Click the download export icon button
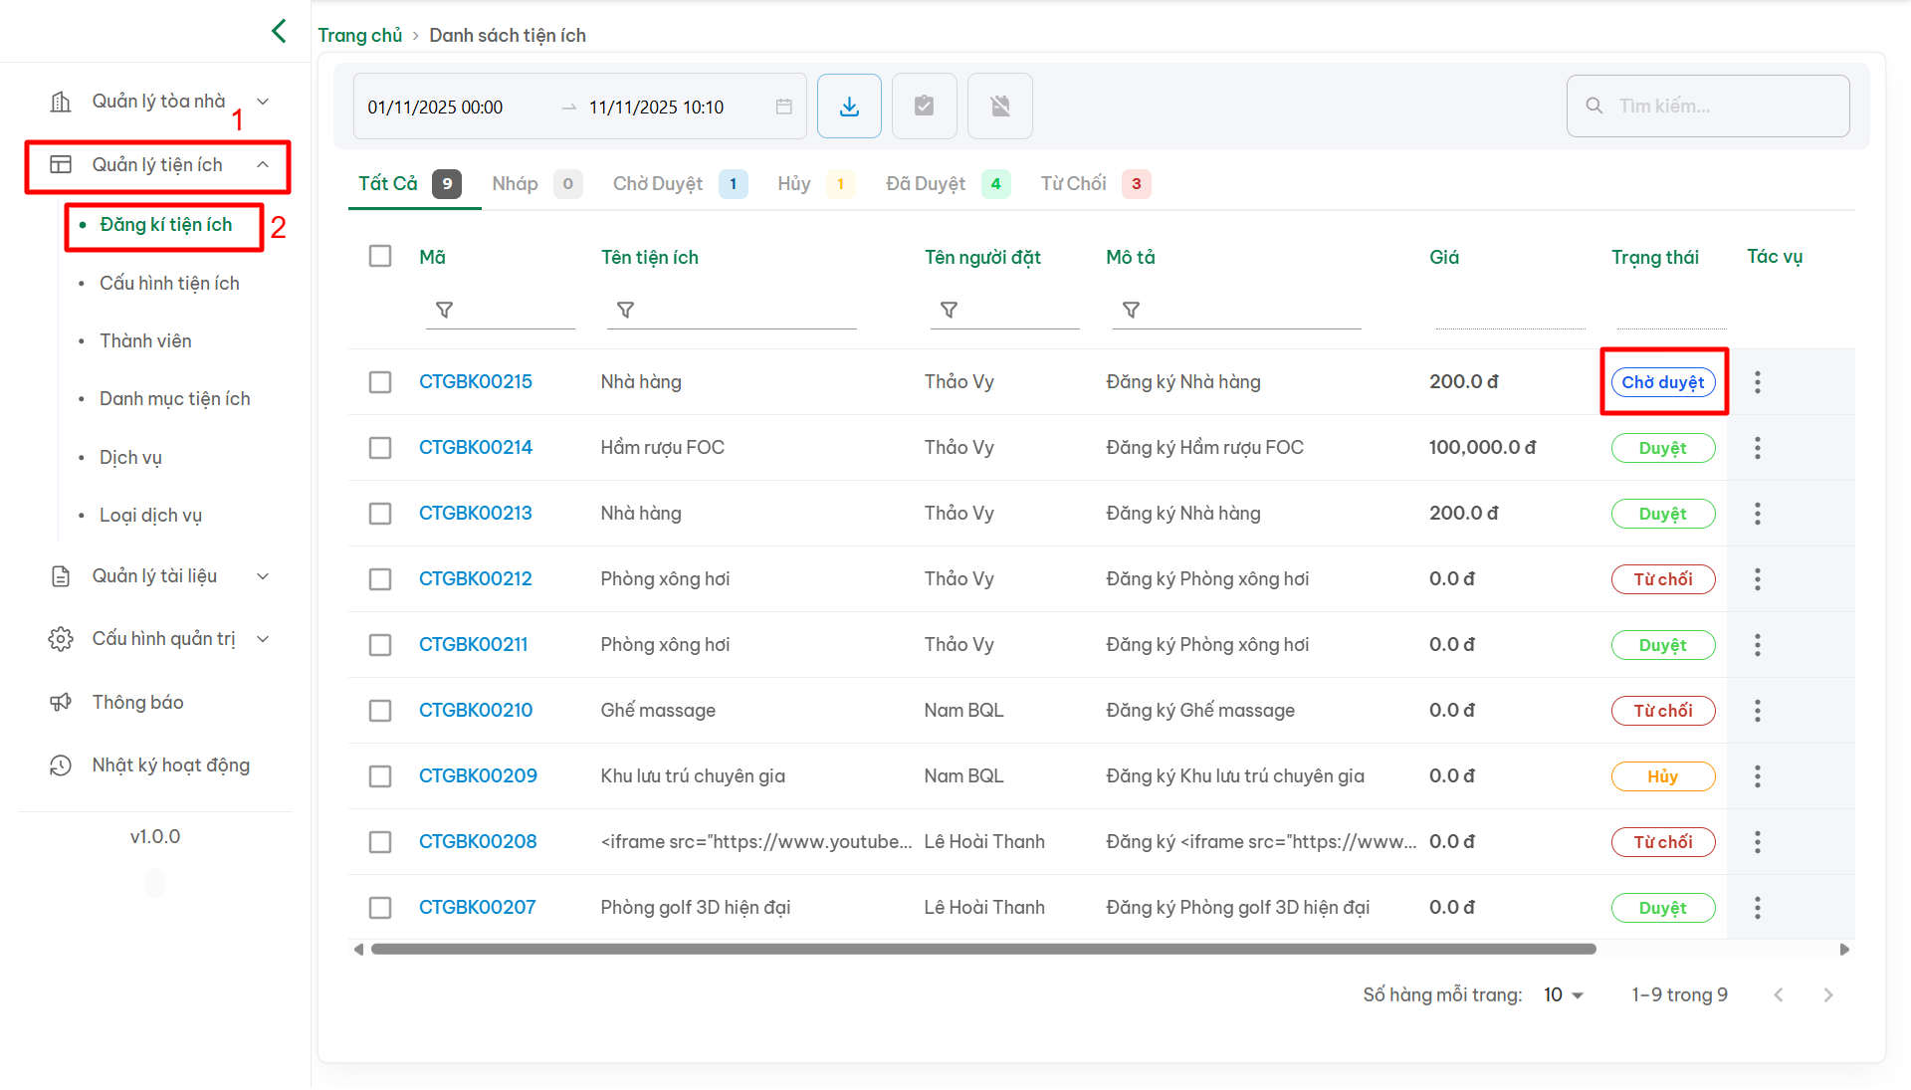Screen dimensions: 1911x1090 pyautogui.click(x=849, y=106)
